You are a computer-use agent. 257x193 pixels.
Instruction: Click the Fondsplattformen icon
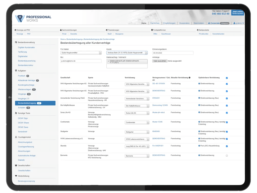(152, 30)
